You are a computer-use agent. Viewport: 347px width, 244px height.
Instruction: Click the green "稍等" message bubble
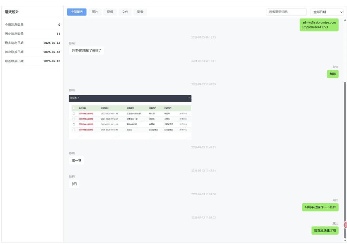333,74
